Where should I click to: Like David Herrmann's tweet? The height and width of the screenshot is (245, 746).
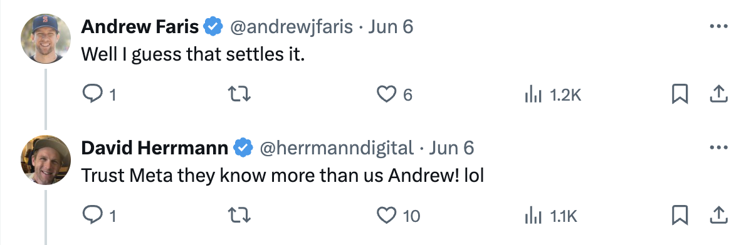[x=398, y=217]
